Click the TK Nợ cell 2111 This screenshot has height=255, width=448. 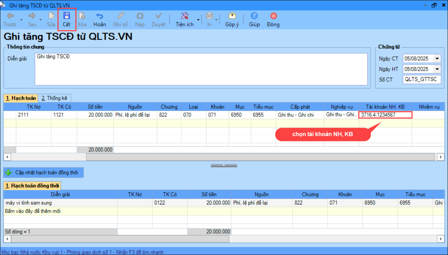tap(34, 115)
